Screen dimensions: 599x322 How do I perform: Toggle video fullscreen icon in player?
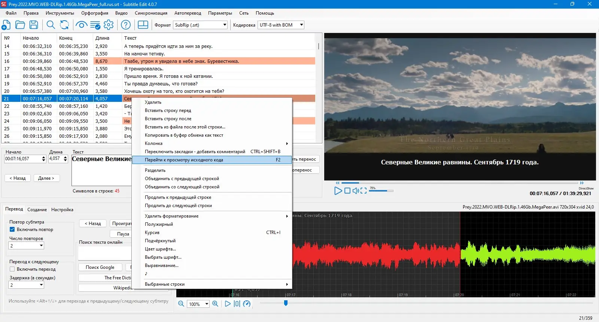(x=364, y=191)
